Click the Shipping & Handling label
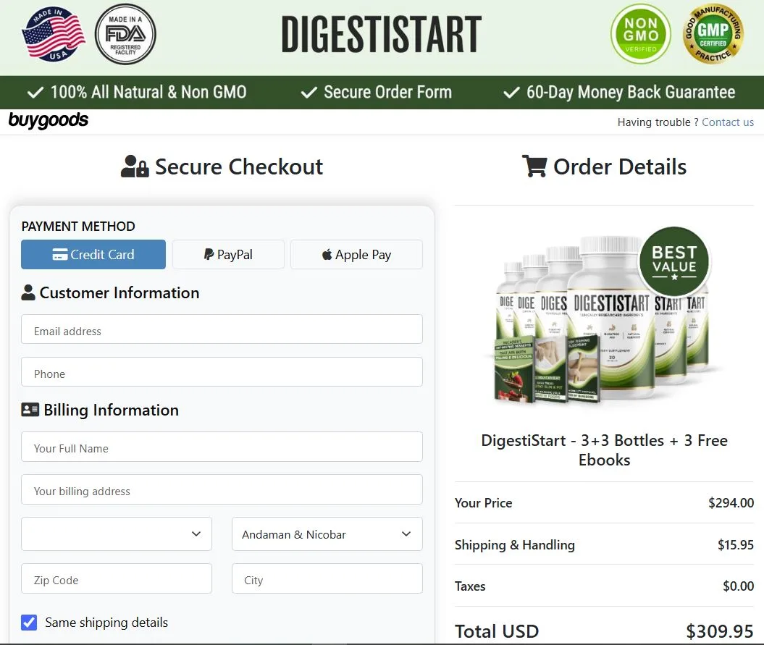The height and width of the screenshot is (645, 764). pyautogui.click(x=515, y=544)
